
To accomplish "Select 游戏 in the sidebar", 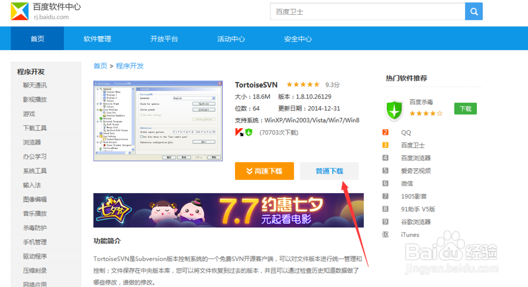I will [x=29, y=114].
